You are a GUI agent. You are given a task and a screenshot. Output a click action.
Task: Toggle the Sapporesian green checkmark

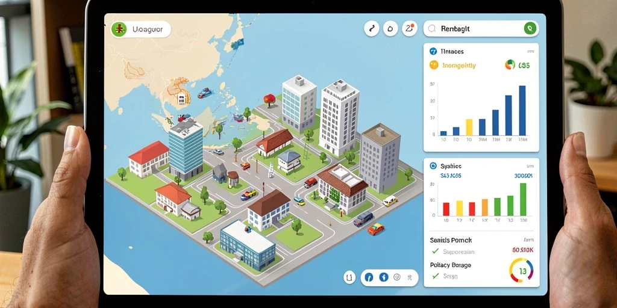(x=435, y=251)
